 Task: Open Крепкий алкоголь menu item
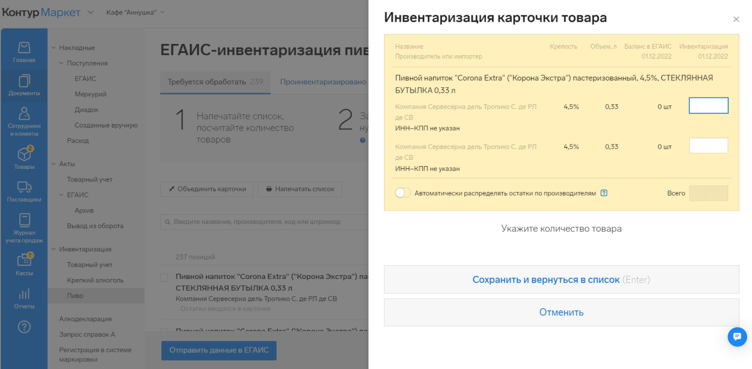tap(95, 280)
